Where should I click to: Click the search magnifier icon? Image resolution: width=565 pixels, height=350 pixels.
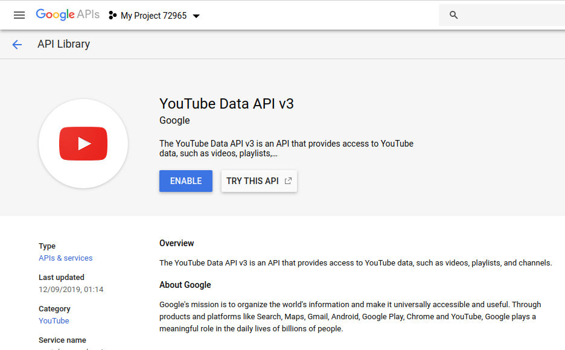pyautogui.click(x=454, y=14)
